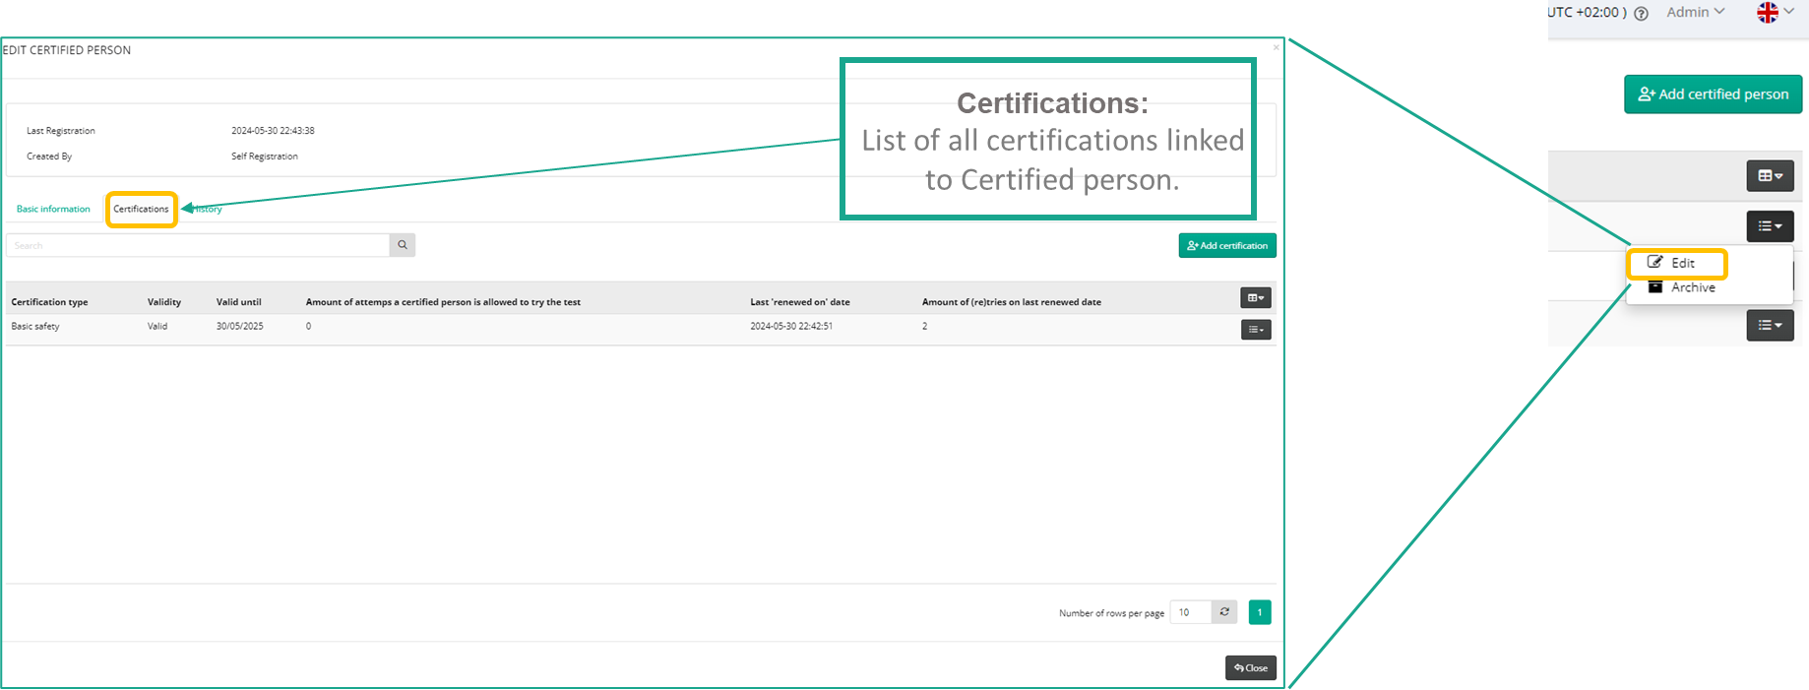1809x690 pixels.
Task: Edit the number of rows per page field
Action: (x=1190, y=612)
